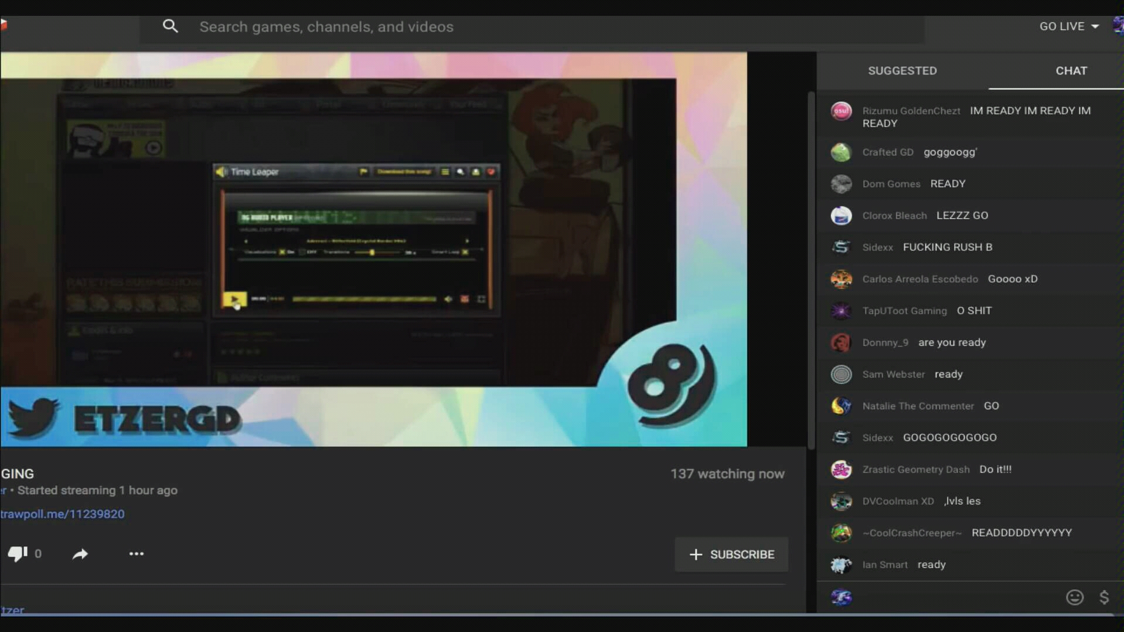
Task: Click your own avatar beside chat input
Action: pos(841,597)
